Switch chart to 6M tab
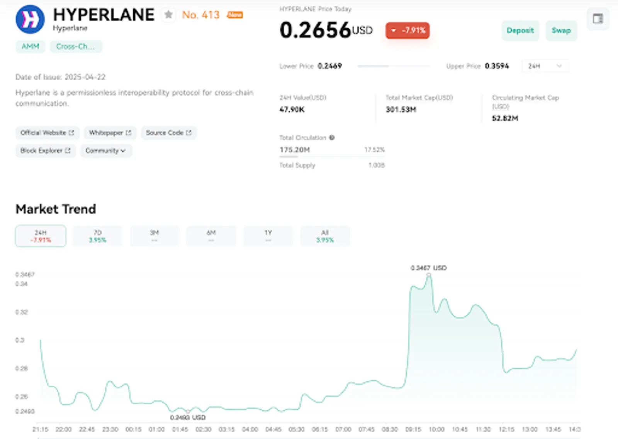This screenshot has width=618, height=439. tap(211, 236)
